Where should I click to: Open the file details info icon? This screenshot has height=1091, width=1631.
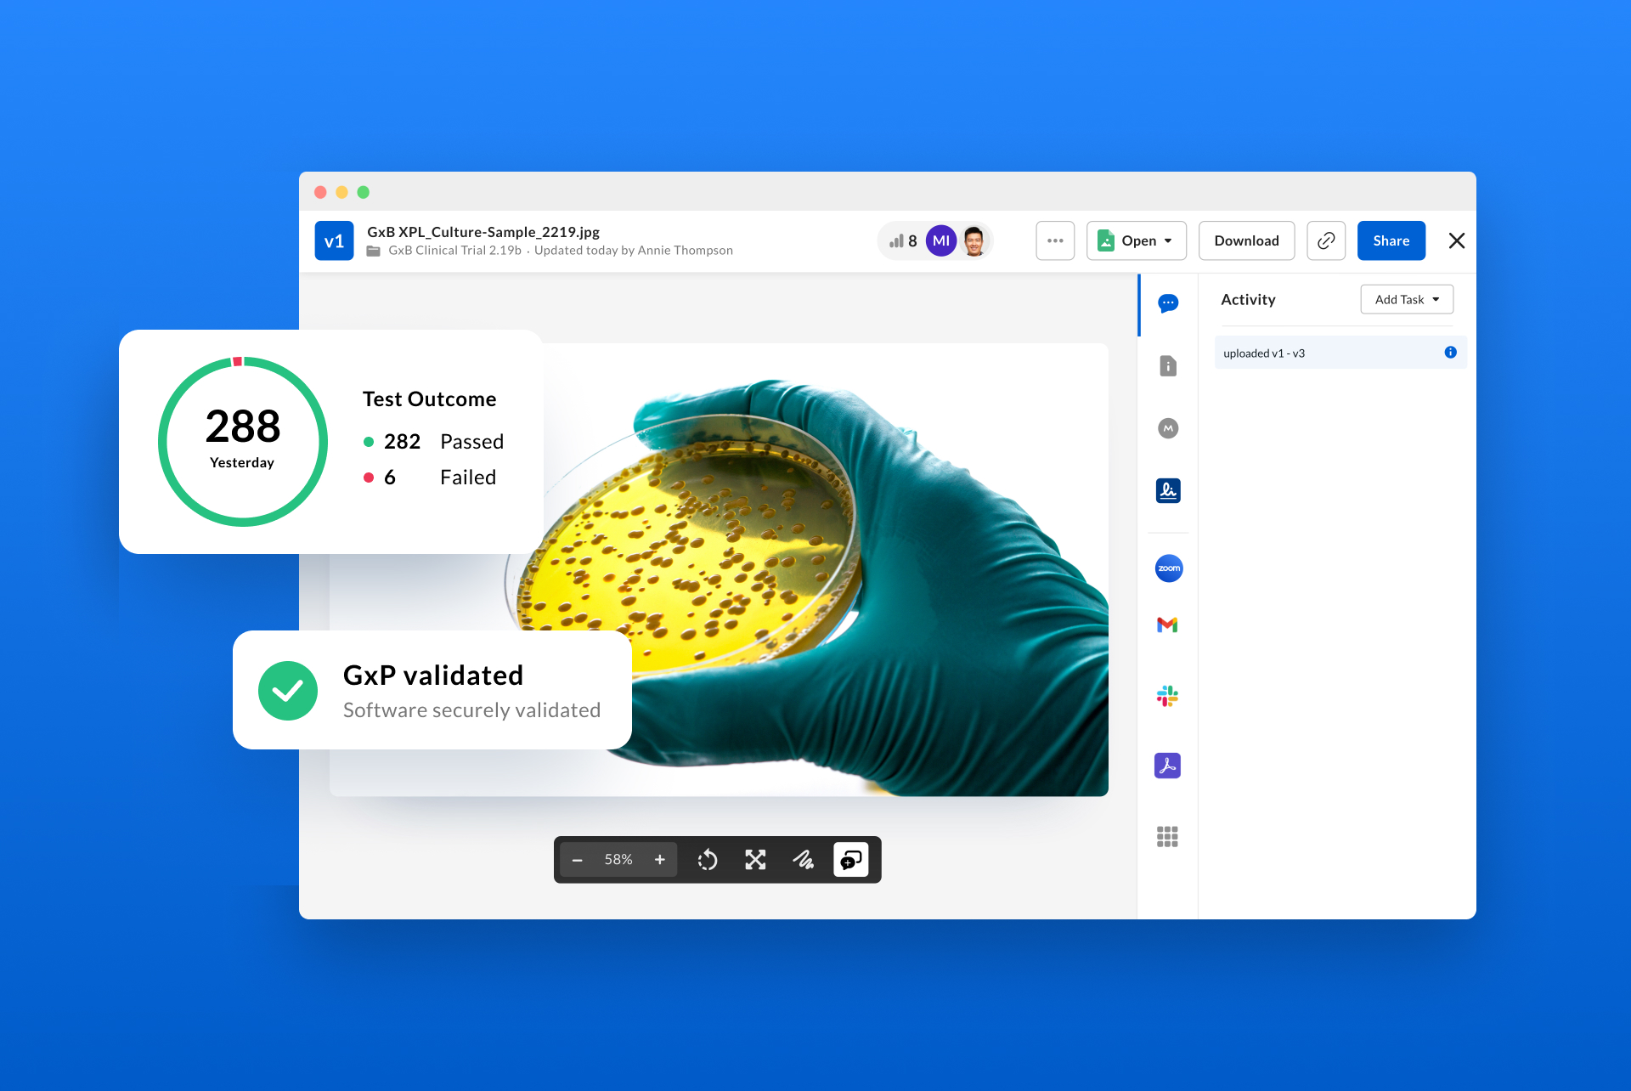tap(1168, 366)
